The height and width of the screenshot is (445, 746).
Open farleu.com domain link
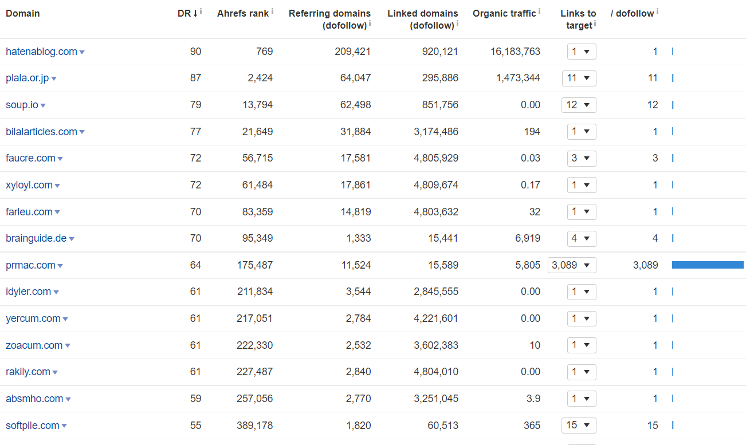tap(29, 212)
